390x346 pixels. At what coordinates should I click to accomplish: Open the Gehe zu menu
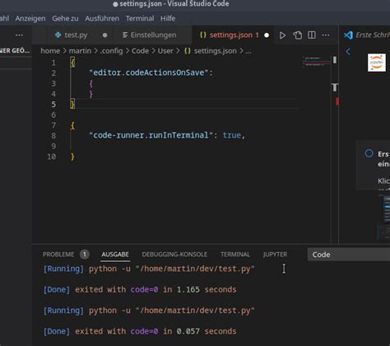point(65,18)
